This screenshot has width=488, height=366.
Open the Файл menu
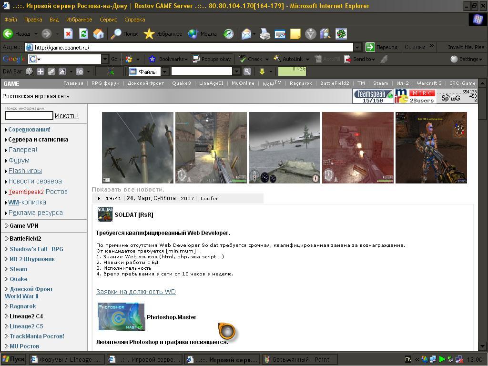click(10, 20)
